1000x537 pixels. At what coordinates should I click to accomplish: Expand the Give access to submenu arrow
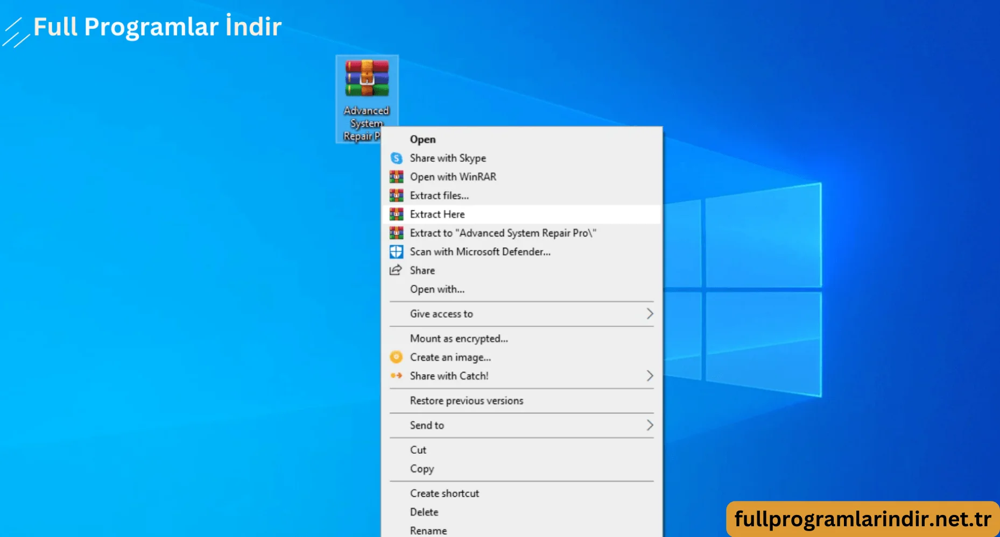650,314
